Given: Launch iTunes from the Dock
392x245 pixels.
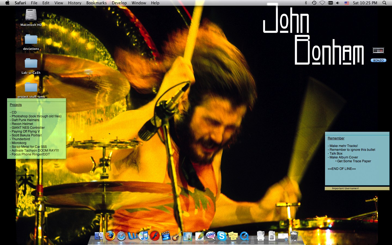Looking at the screenshot, I should click(x=144, y=236).
